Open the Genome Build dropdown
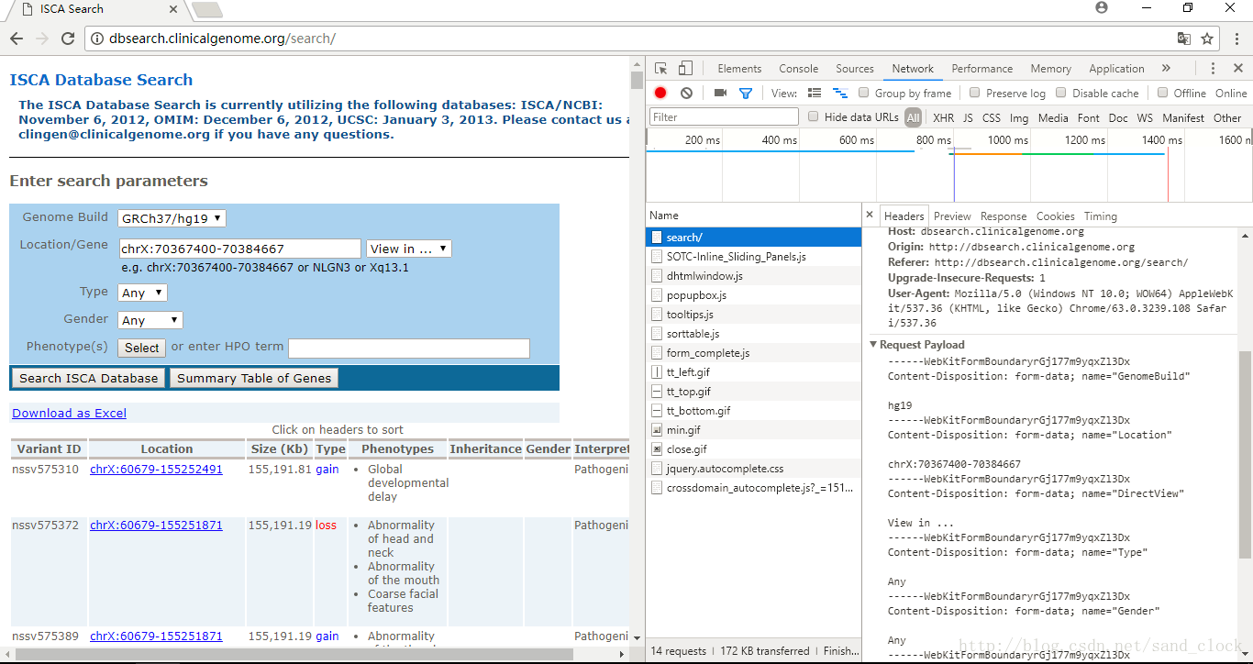 coord(172,218)
